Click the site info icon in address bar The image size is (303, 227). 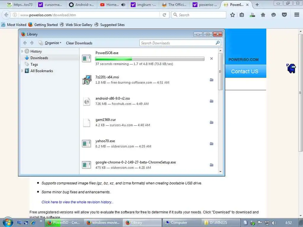15,15
